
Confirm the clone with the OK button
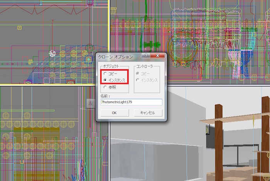pyautogui.click(x=114, y=113)
